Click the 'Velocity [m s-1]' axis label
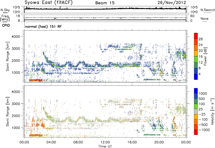Screen dimensions: 215x148 pyautogui.click(x=212, y=111)
